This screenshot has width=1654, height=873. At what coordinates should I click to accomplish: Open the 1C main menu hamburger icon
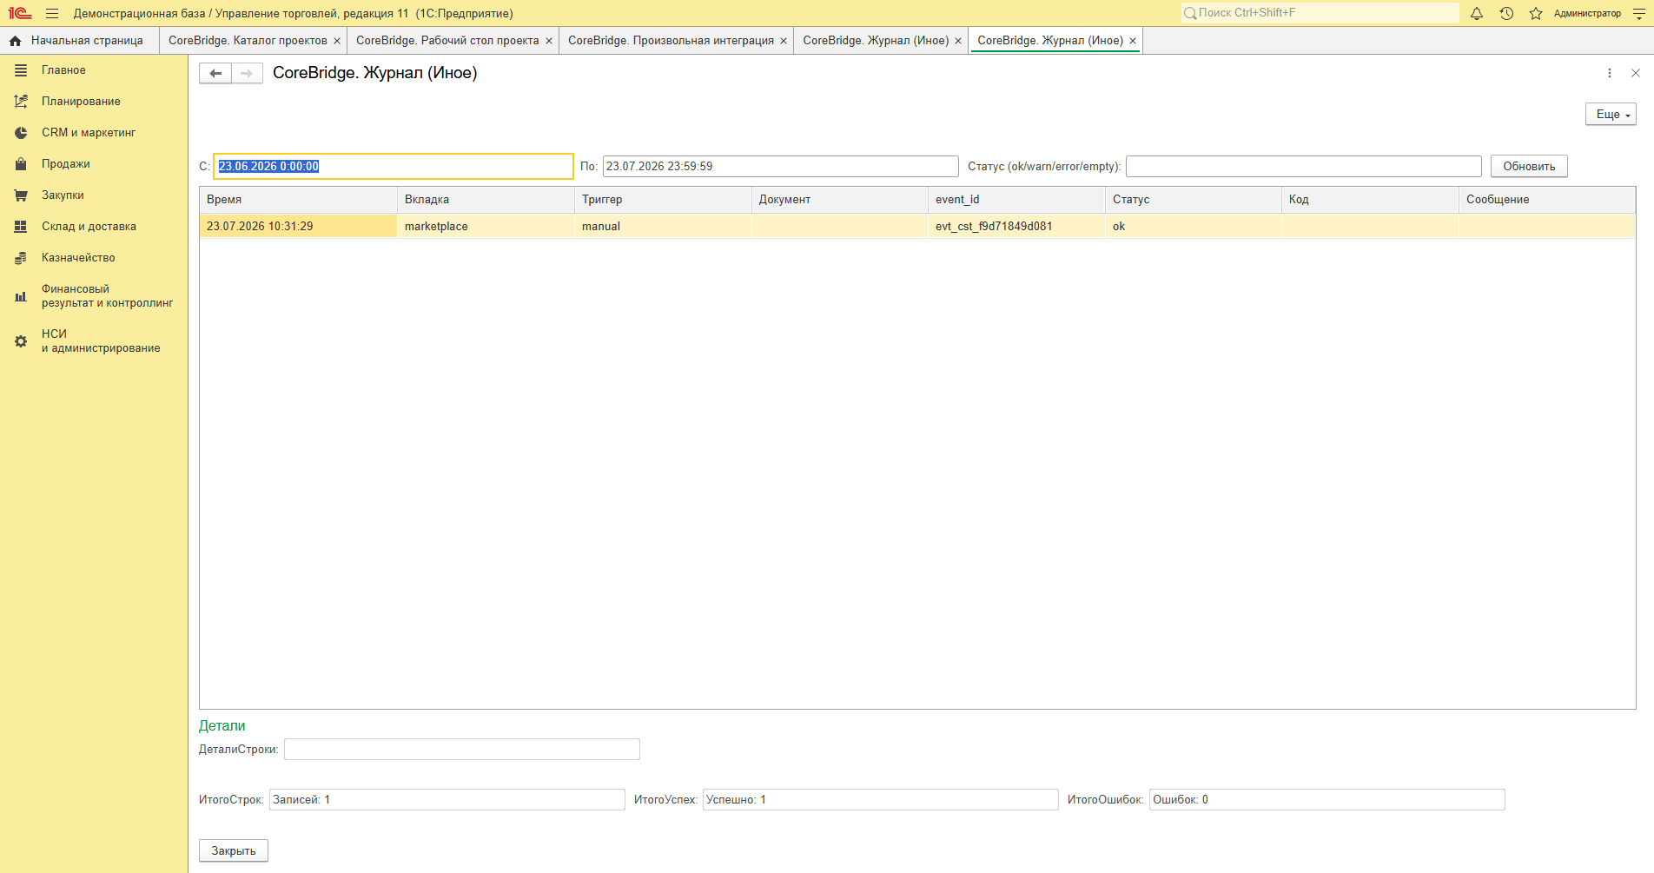click(52, 13)
